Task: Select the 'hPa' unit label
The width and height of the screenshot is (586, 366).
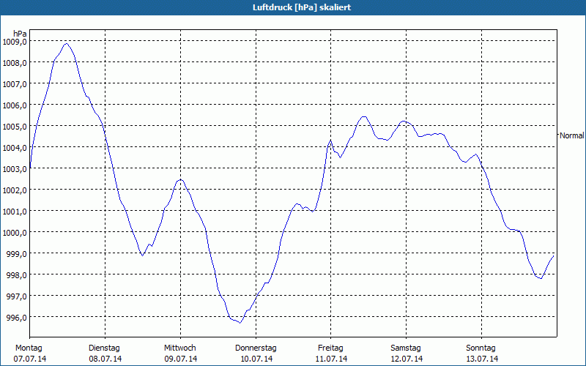Action: [20, 33]
